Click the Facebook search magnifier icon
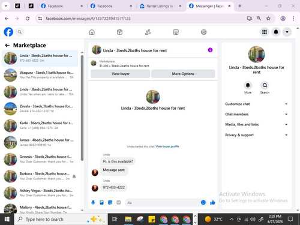Image resolution: width=300 pixels, height=225 pixels. click(20, 32)
